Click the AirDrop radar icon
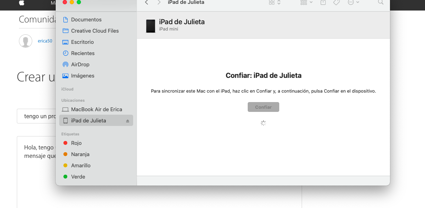This screenshot has height=208, width=425. coord(65,65)
